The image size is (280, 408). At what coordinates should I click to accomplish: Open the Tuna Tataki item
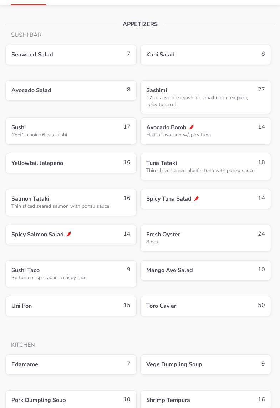coord(205,167)
